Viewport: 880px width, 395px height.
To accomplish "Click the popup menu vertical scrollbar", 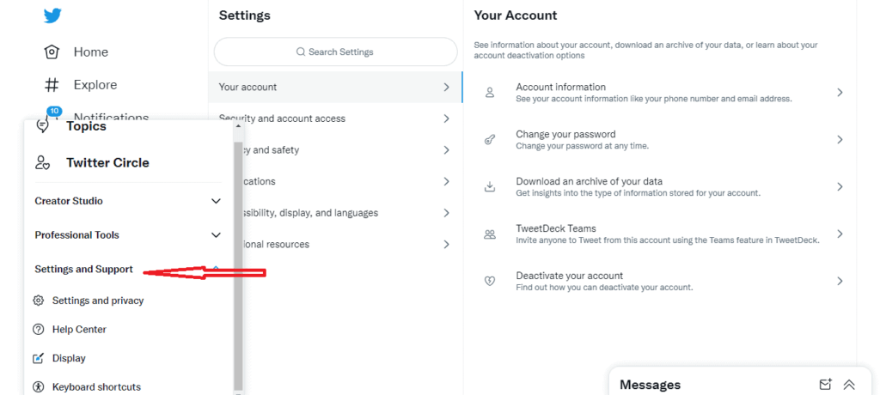I will (239, 265).
